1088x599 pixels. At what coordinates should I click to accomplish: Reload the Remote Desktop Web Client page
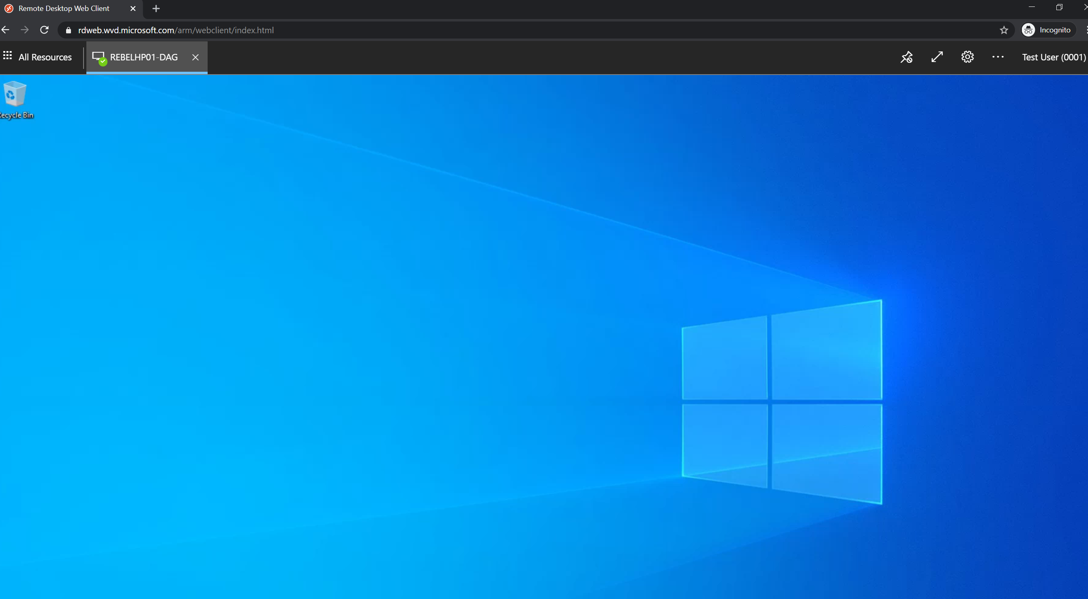click(44, 30)
